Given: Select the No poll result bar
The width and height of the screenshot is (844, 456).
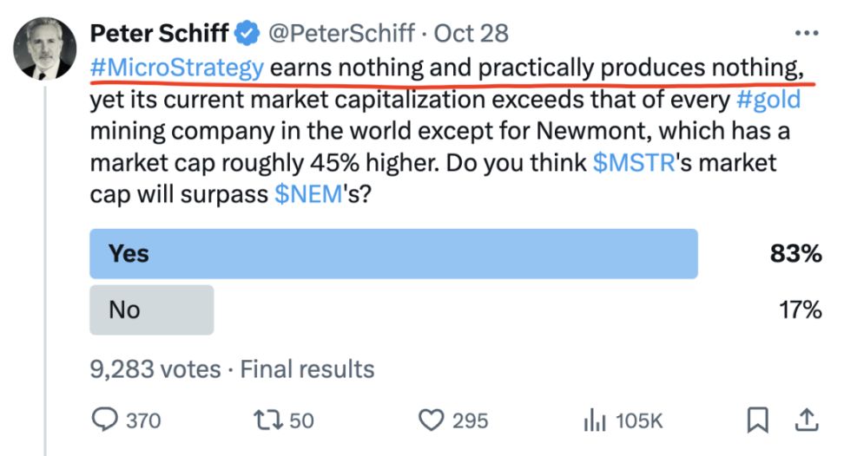Looking at the screenshot, I should tap(152, 309).
